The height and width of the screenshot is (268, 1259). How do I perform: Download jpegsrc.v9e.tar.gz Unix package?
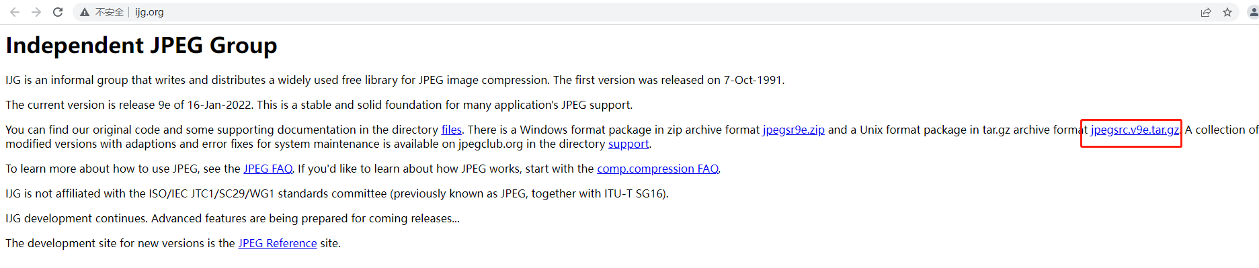[x=1135, y=130]
